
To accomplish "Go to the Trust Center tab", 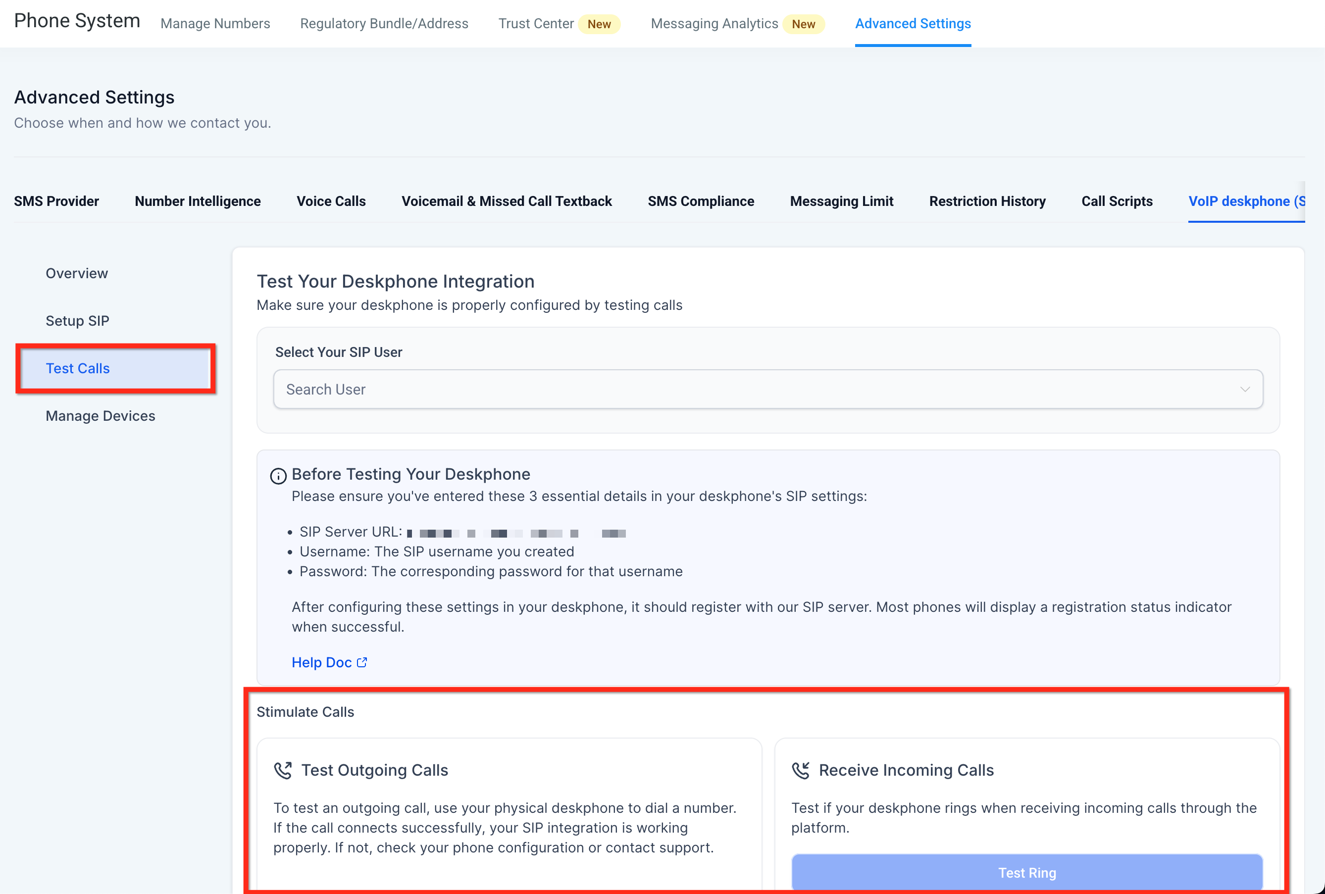I will [535, 23].
